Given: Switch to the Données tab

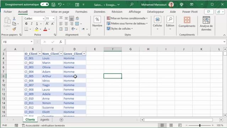Looking at the screenshot, I should 99,12.
